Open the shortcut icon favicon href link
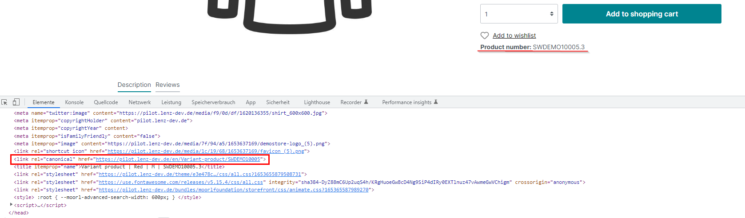745x218 pixels. pos(206,151)
